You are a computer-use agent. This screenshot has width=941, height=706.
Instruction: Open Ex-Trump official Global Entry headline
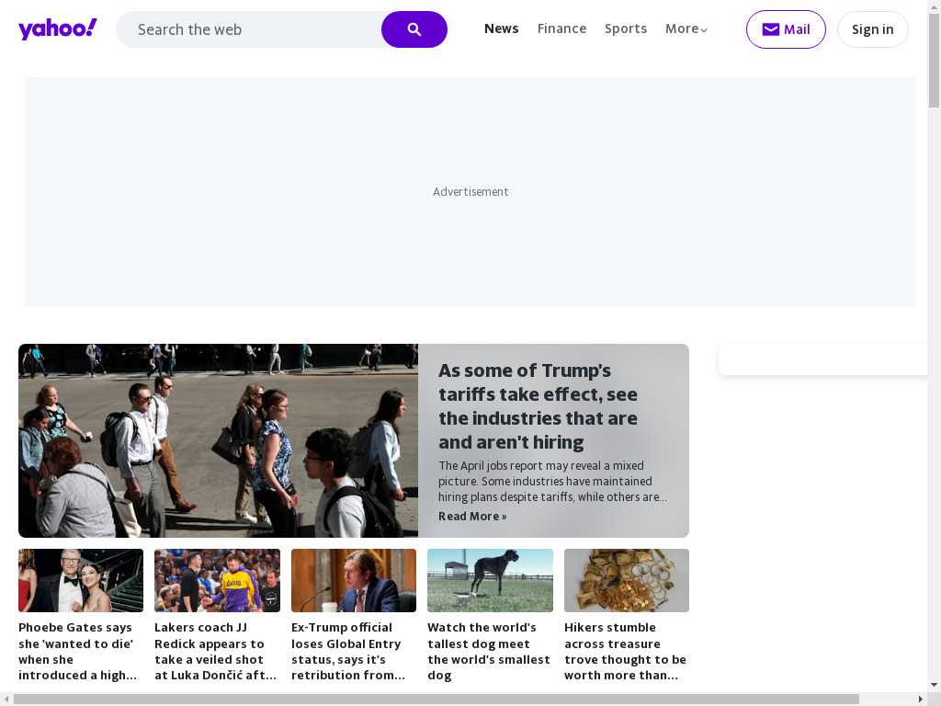point(348,652)
